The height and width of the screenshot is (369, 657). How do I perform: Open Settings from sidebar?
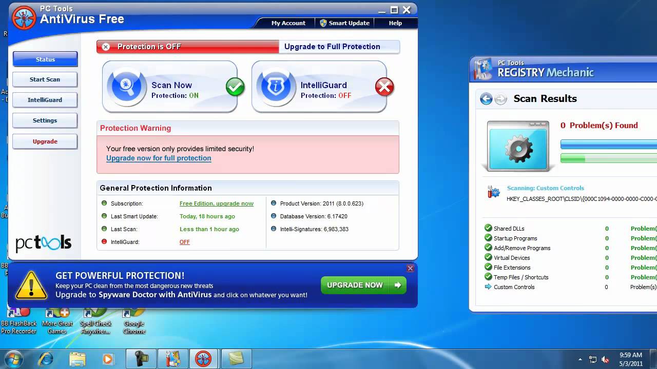(45, 120)
